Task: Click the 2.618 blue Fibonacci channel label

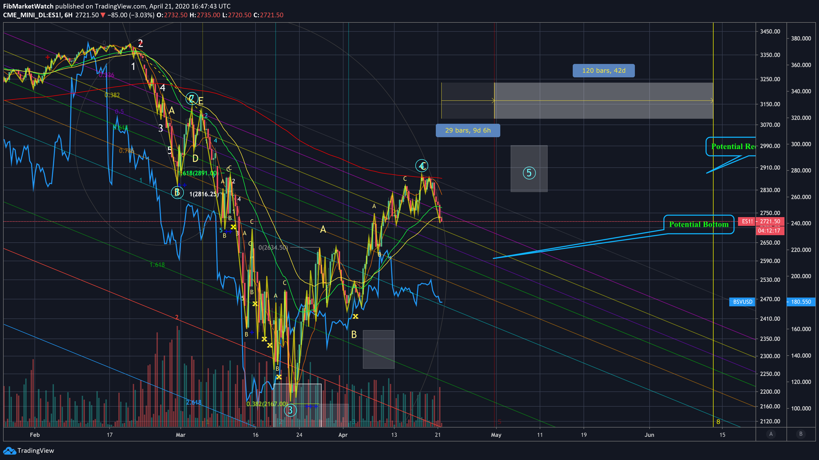Action: click(x=193, y=402)
